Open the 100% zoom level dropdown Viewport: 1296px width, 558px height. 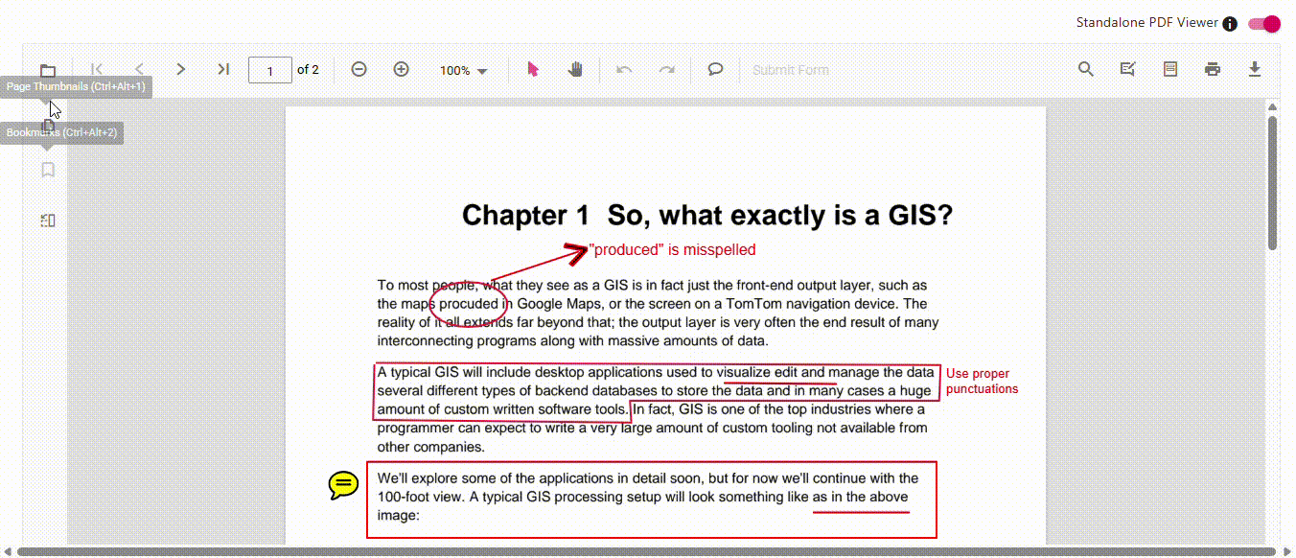pos(464,69)
